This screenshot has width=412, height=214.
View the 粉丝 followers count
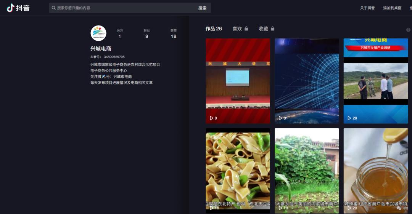[146, 34]
